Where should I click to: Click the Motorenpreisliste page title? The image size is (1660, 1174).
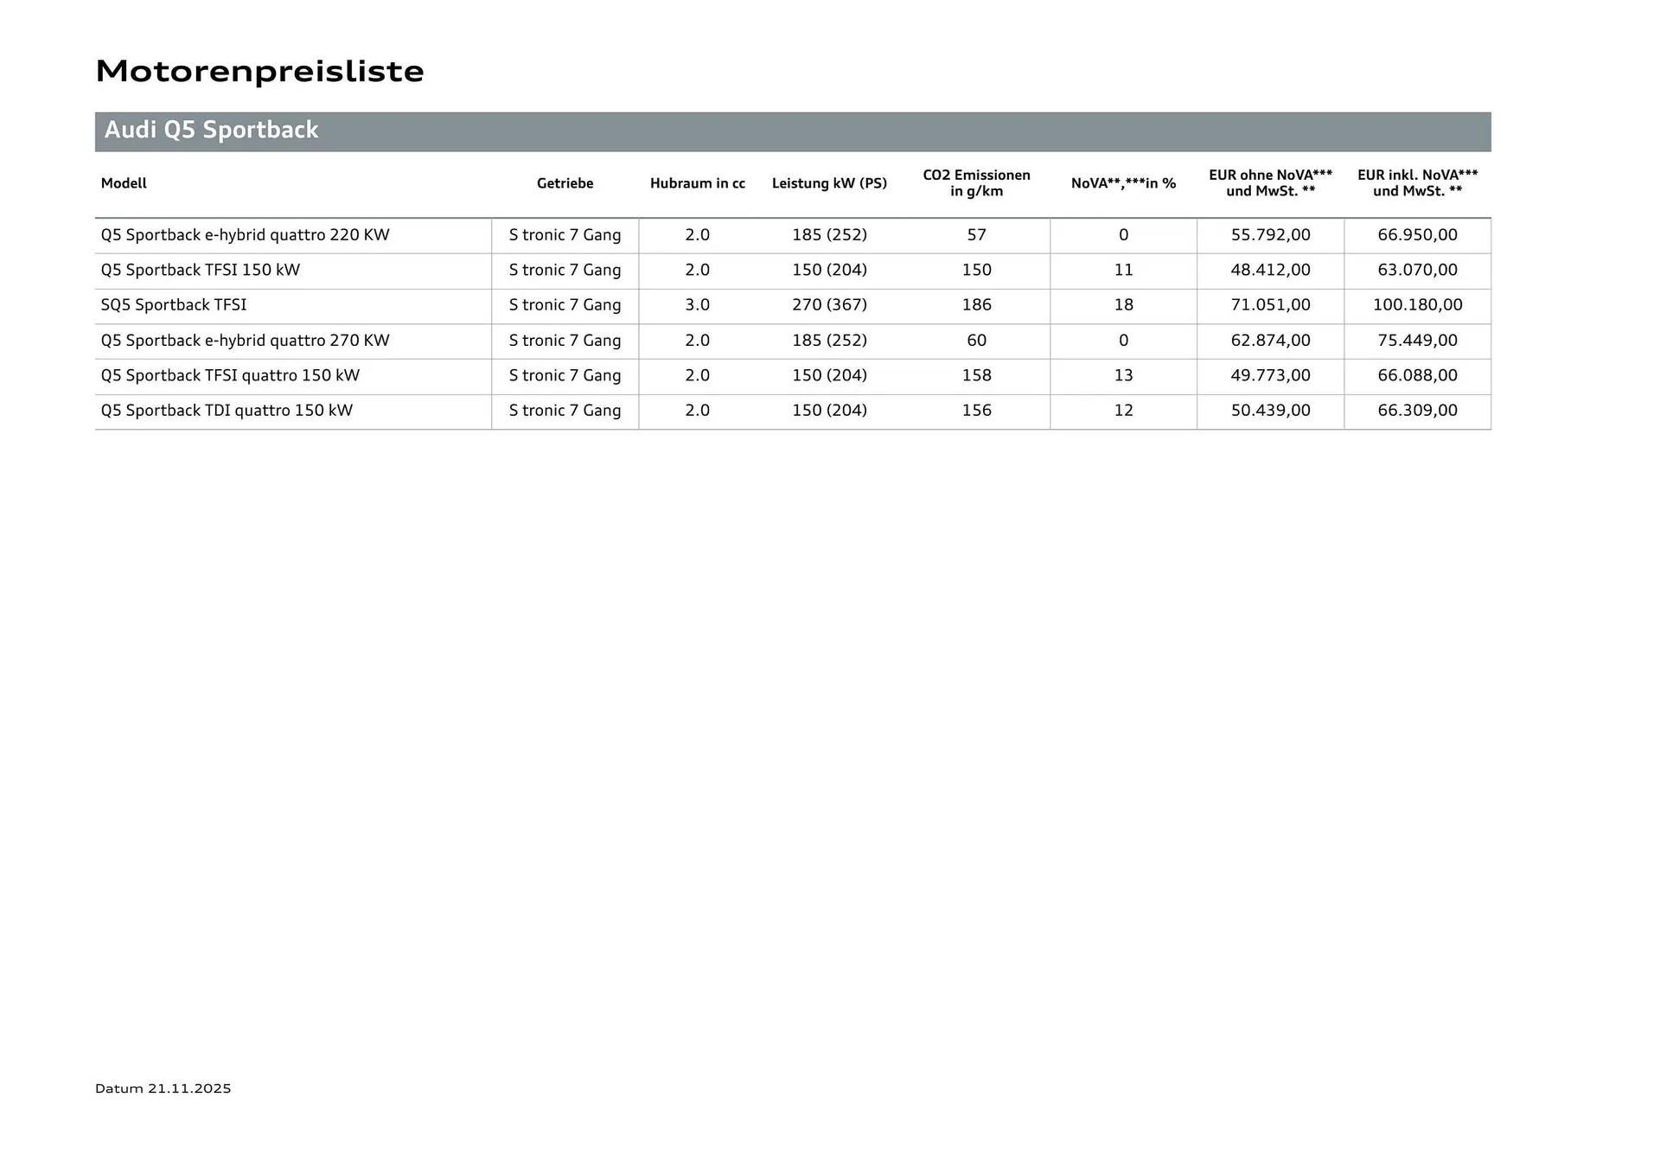tap(259, 71)
